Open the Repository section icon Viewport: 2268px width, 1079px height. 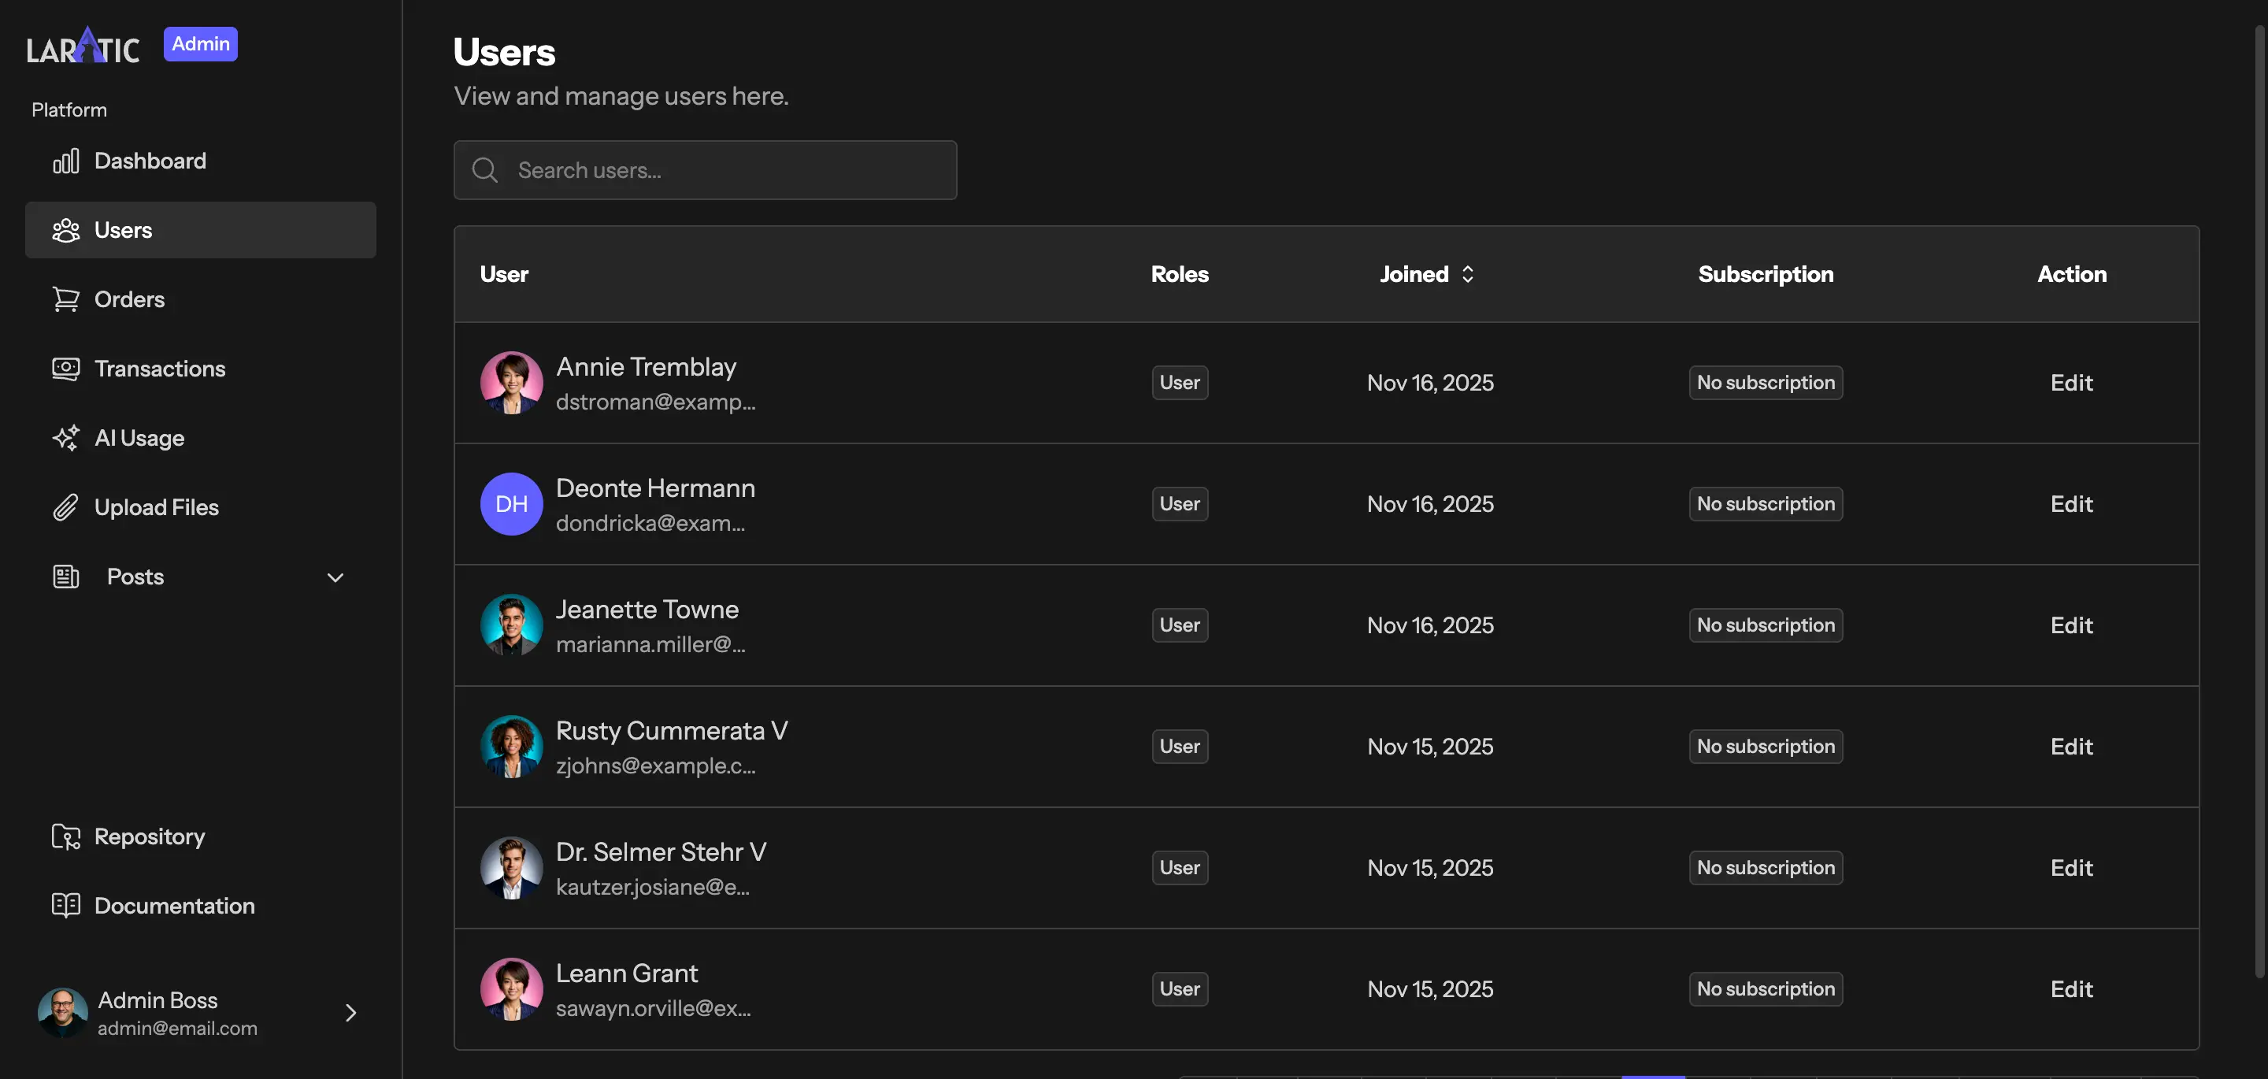pyautogui.click(x=66, y=836)
